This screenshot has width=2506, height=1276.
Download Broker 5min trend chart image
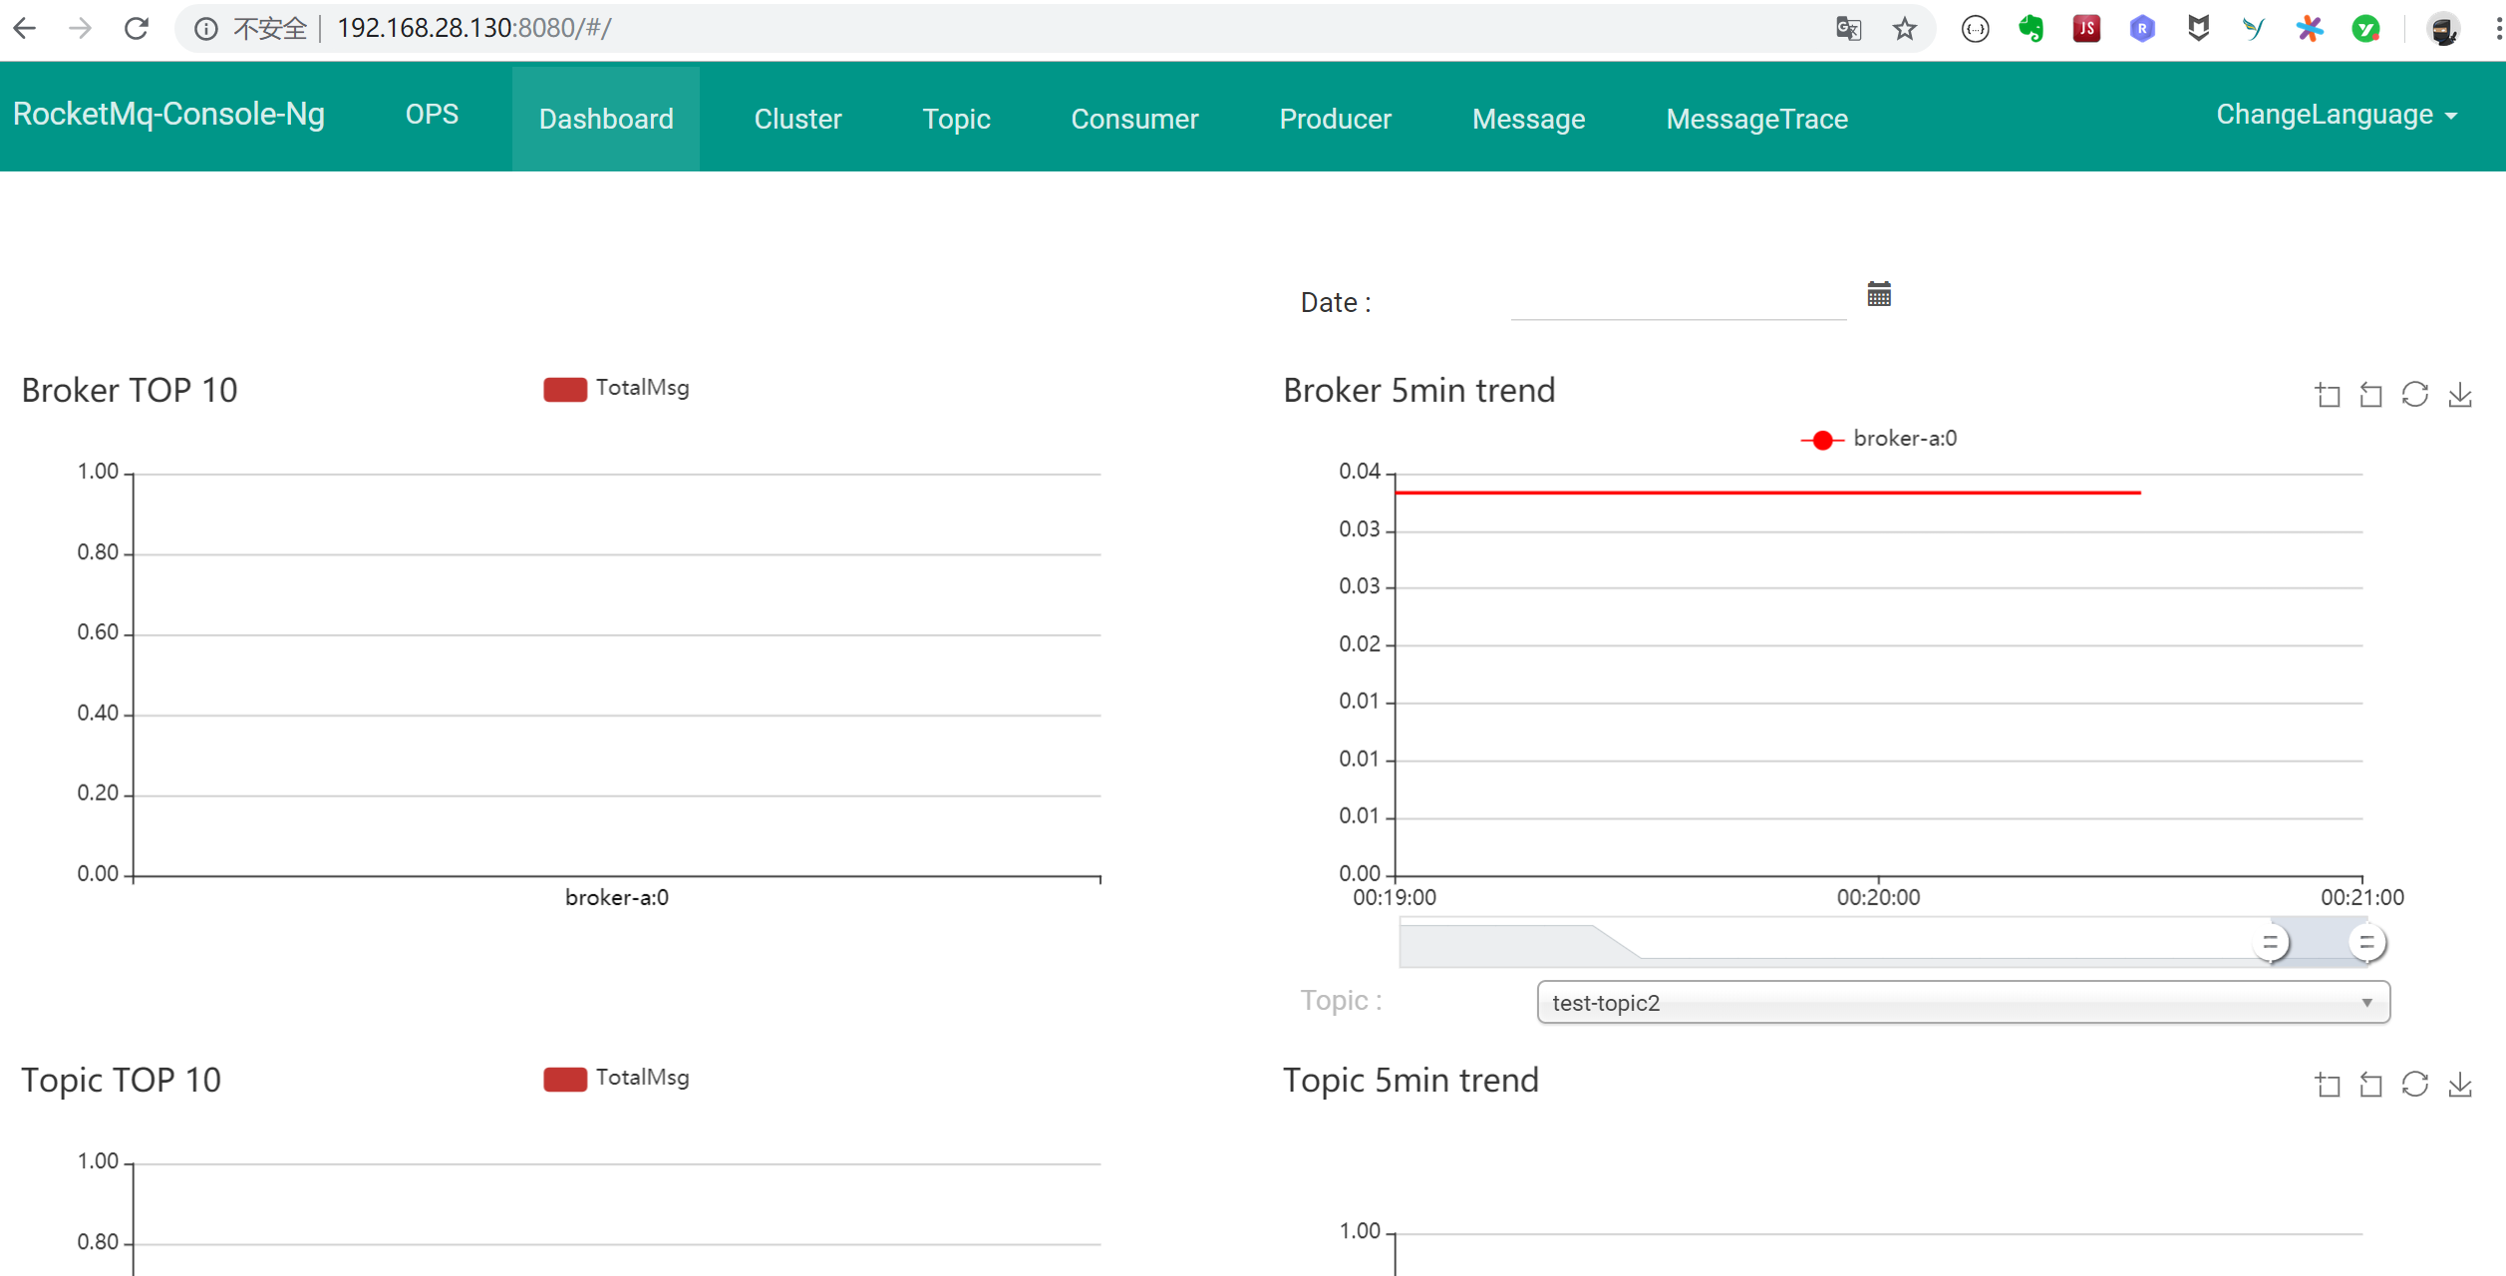(x=2460, y=395)
